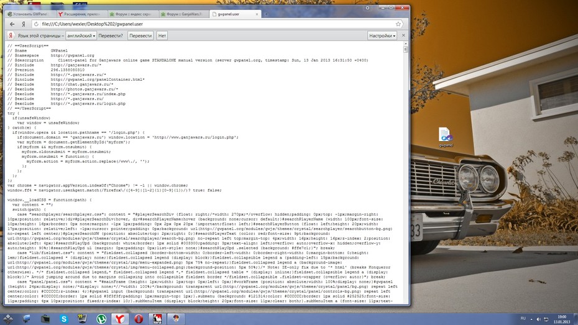Open the 'английский' language dropdown
Viewport: 578px width, 325px height.
coord(81,36)
